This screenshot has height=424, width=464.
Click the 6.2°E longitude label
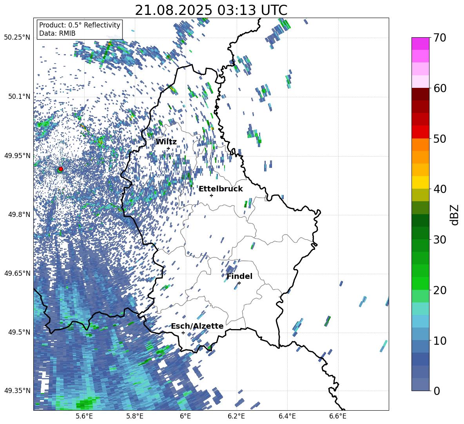pyautogui.click(x=236, y=416)
